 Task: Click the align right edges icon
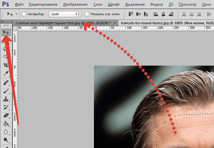pos(171,14)
